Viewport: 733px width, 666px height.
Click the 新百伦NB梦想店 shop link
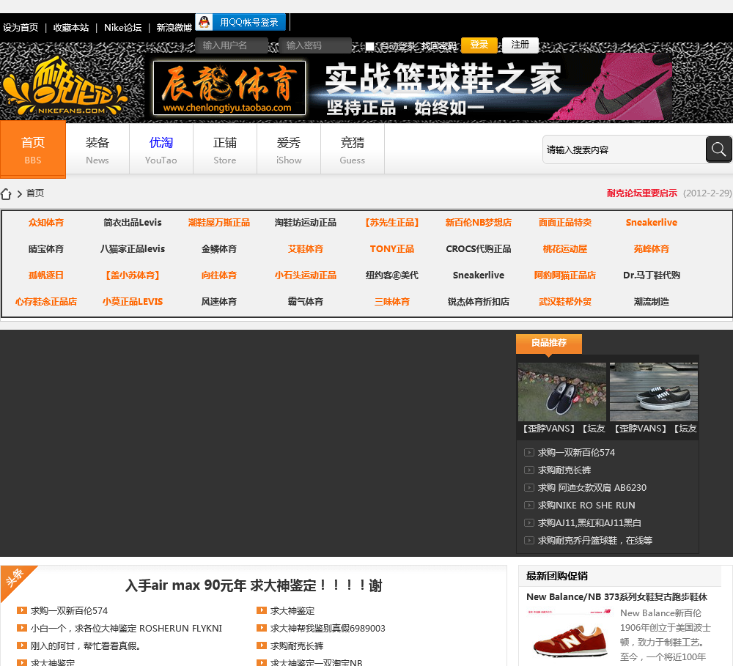pyautogui.click(x=478, y=223)
